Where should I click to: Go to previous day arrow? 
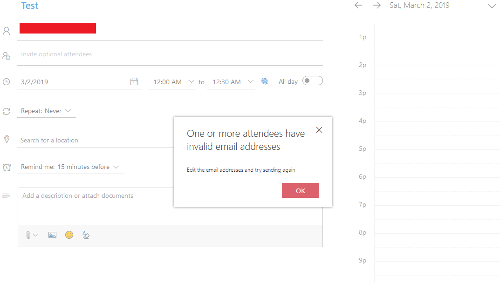(358, 5)
